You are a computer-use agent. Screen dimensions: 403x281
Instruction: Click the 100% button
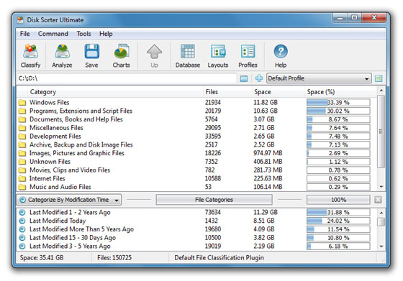coord(338,200)
